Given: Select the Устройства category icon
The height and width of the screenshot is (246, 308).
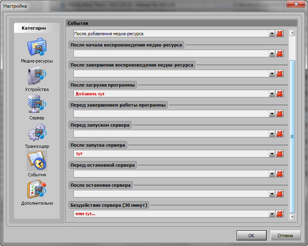Looking at the screenshot, I should click(x=37, y=76).
